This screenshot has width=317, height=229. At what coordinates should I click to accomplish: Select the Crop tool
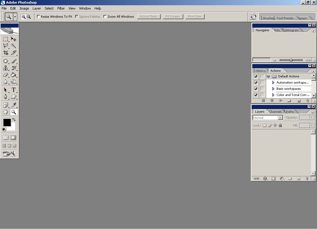coord(6,53)
